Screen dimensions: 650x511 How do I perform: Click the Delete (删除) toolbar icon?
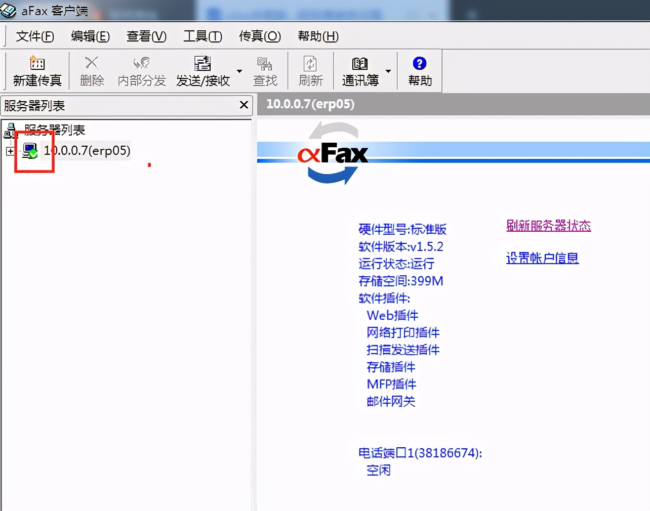(x=92, y=63)
